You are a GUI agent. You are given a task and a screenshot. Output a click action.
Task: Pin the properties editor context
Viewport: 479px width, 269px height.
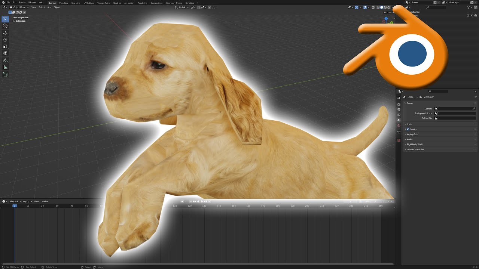476,97
